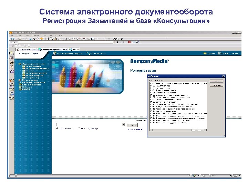Image resolution: width=248 pixels, height=186 pixels.
Task: Click the Cancel button below OK in dialog
Action: point(217,85)
